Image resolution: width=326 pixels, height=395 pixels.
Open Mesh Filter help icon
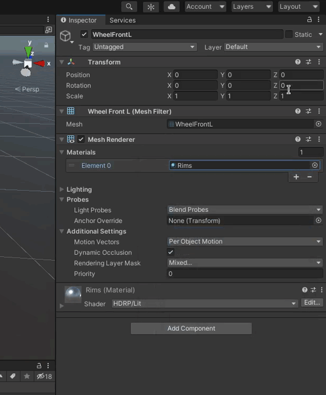tap(298, 111)
